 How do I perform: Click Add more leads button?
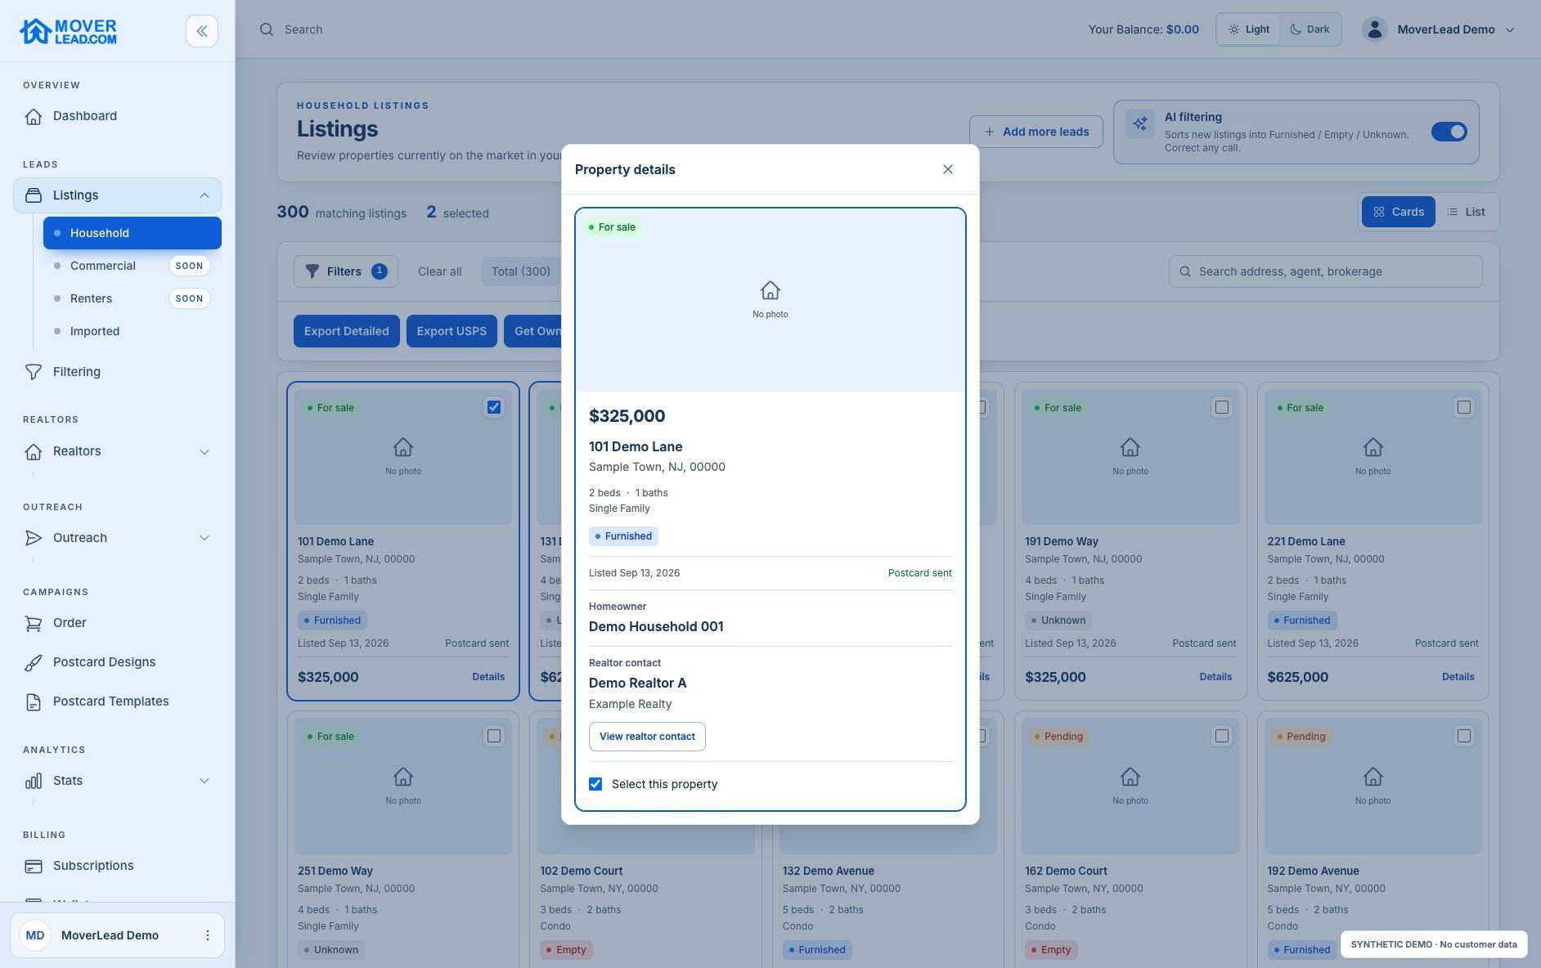pyautogui.click(x=1036, y=132)
